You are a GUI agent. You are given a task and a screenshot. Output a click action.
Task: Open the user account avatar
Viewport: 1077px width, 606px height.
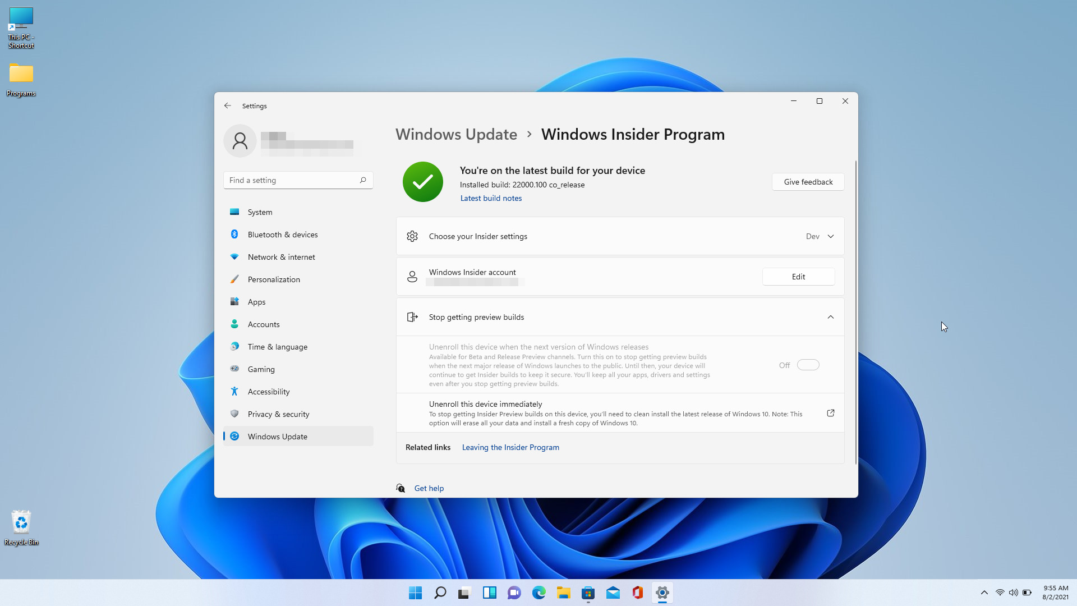coord(240,141)
